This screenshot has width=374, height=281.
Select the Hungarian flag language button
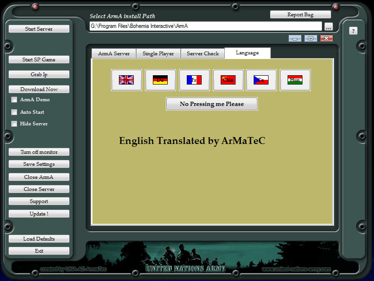[x=295, y=80]
